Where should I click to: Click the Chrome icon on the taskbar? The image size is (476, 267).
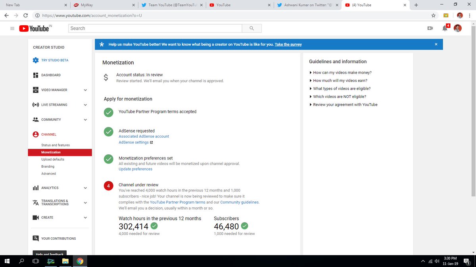pyautogui.click(x=80, y=261)
